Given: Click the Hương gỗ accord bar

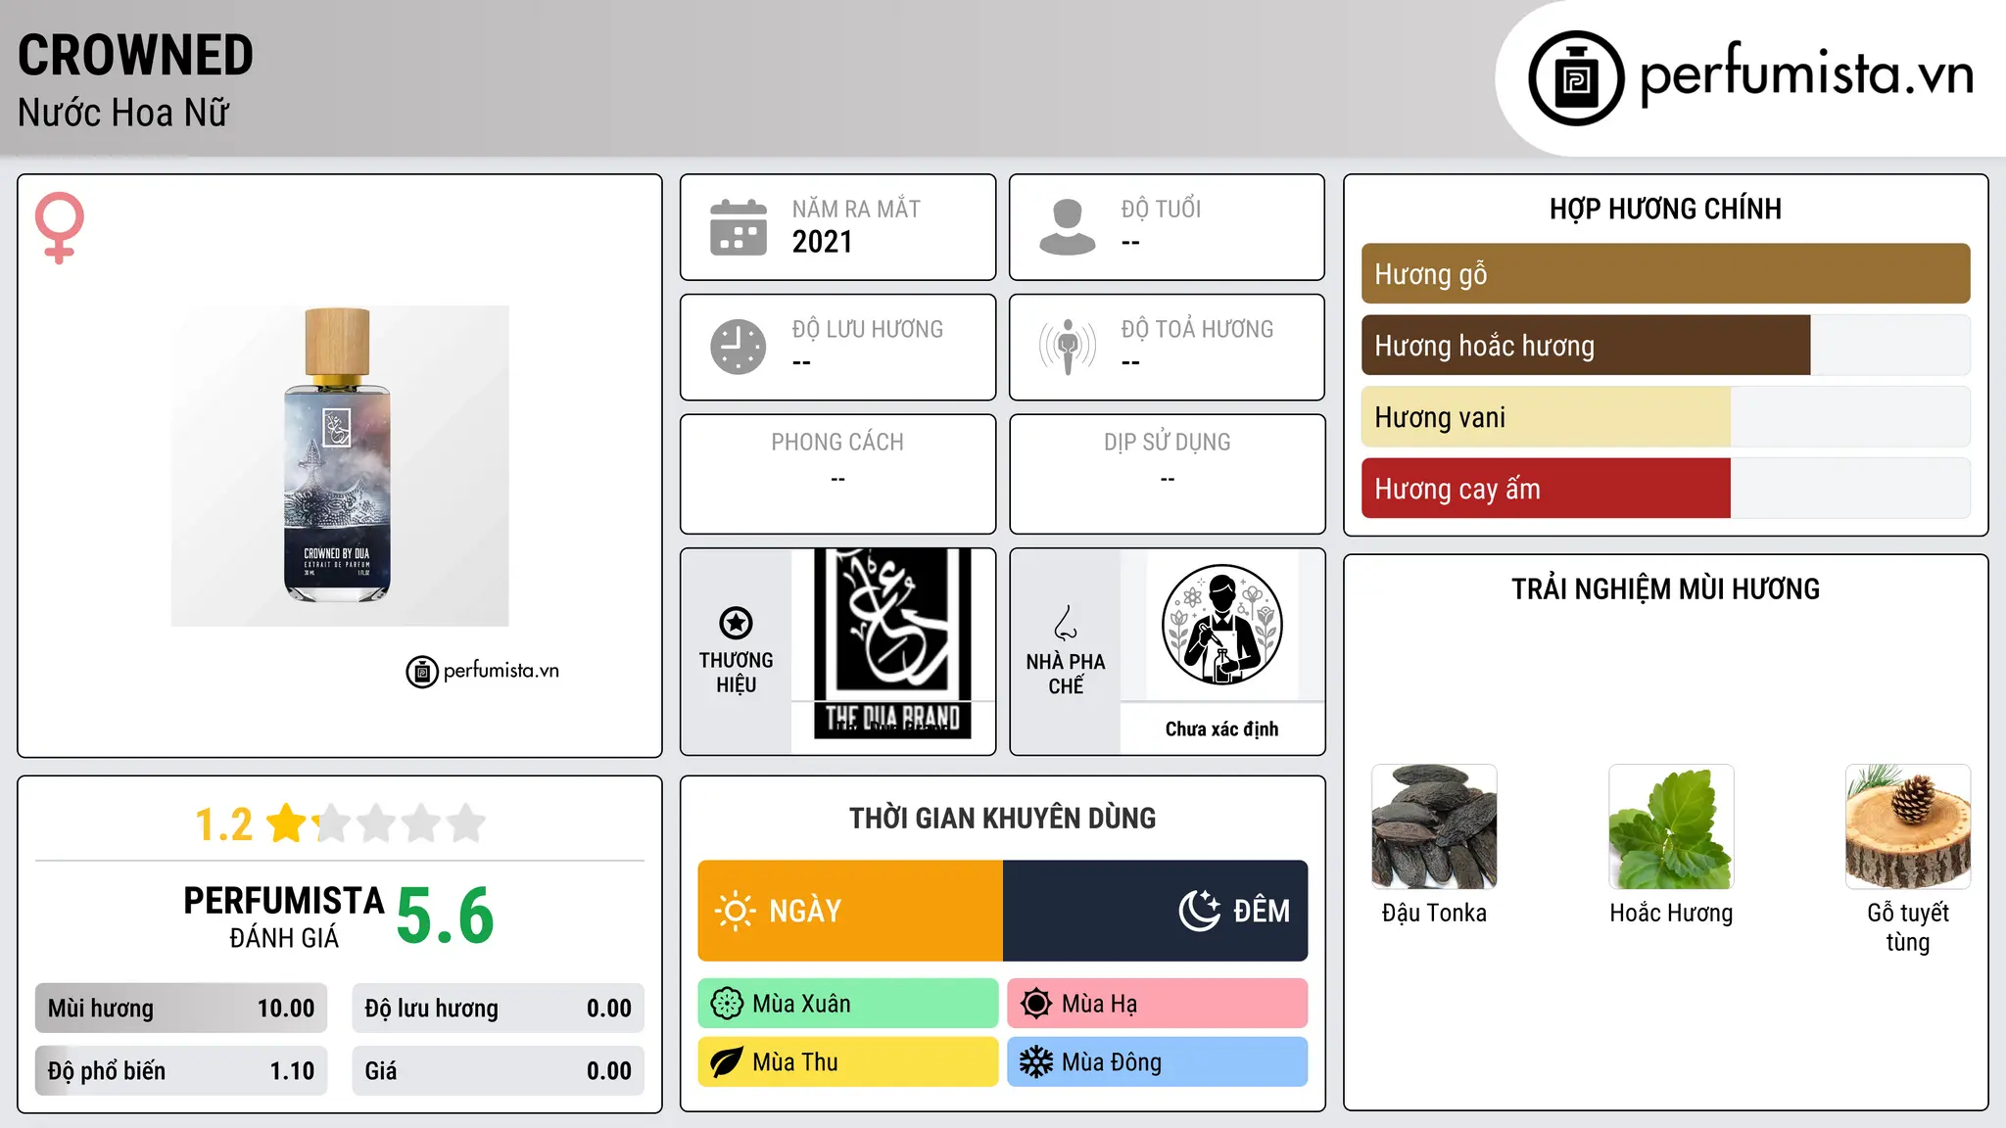Looking at the screenshot, I should (x=1665, y=273).
